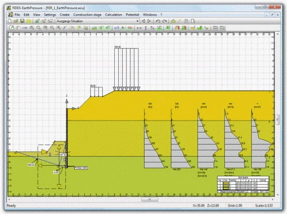The height and width of the screenshot is (214, 287).
Task: Click the Redo arrow icon
Action: point(164,21)
